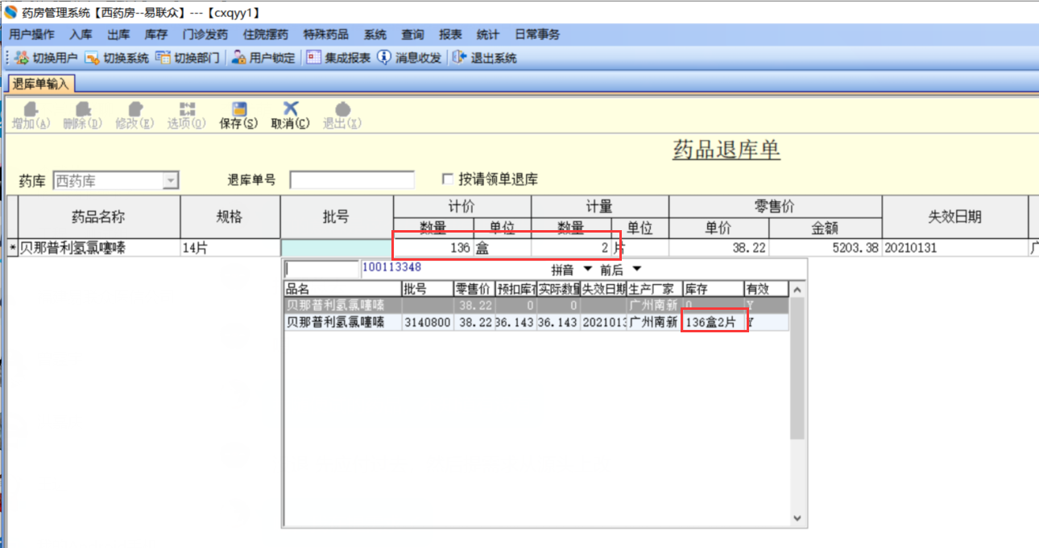
Task: Click the 退出系统 exit-system icon
Action: [x=459, y=58]
